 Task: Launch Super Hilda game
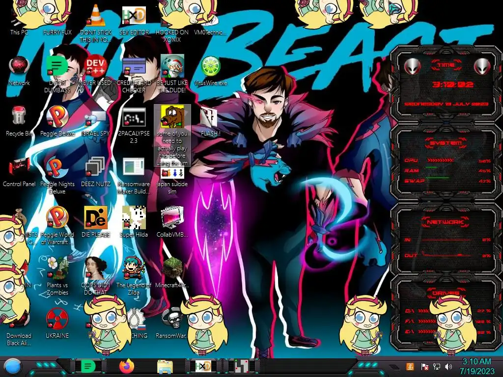pos(134,217)
